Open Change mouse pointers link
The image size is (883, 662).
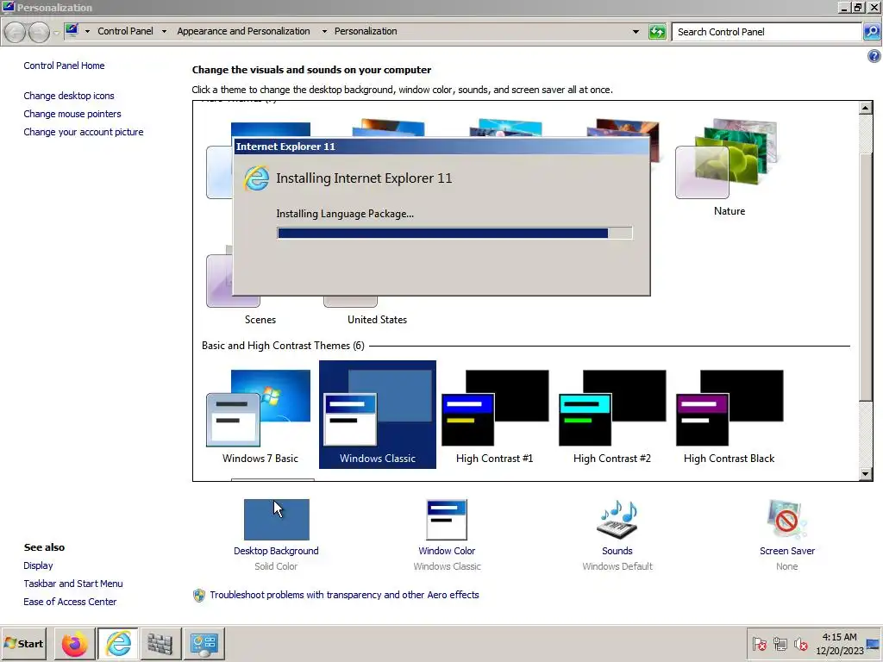click(72, 114)
